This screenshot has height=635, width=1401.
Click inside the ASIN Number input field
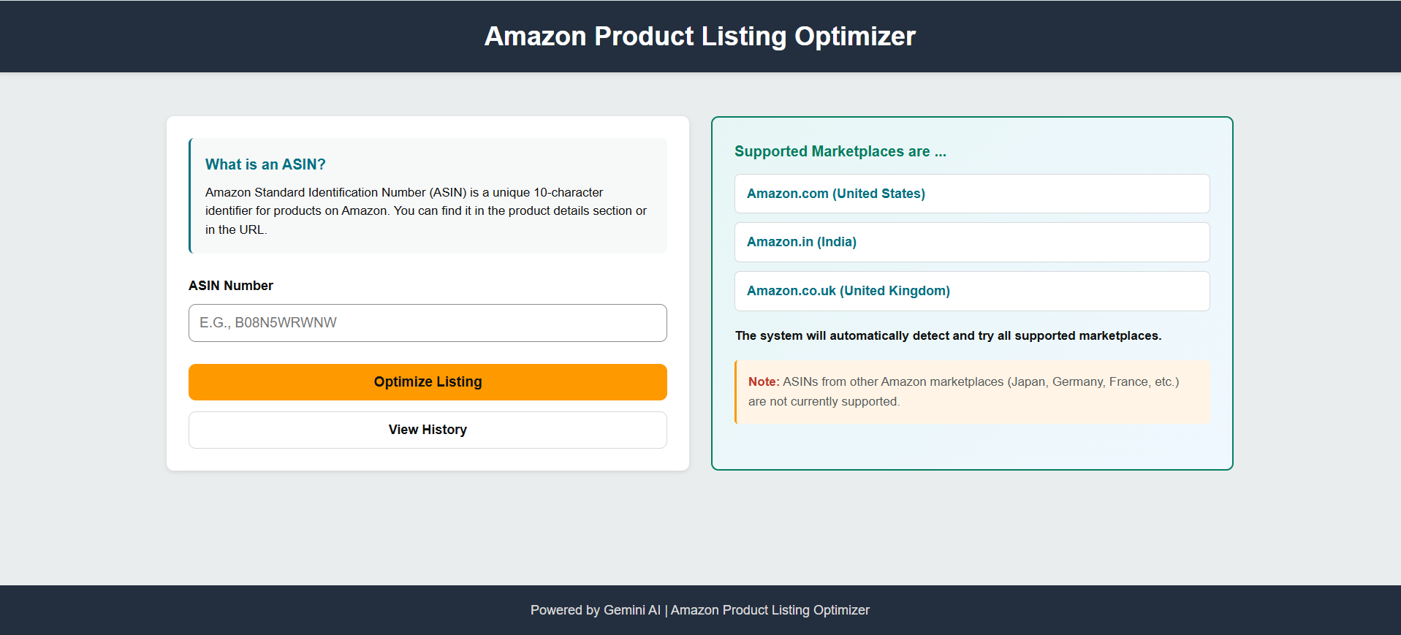(x=428, y=322)
